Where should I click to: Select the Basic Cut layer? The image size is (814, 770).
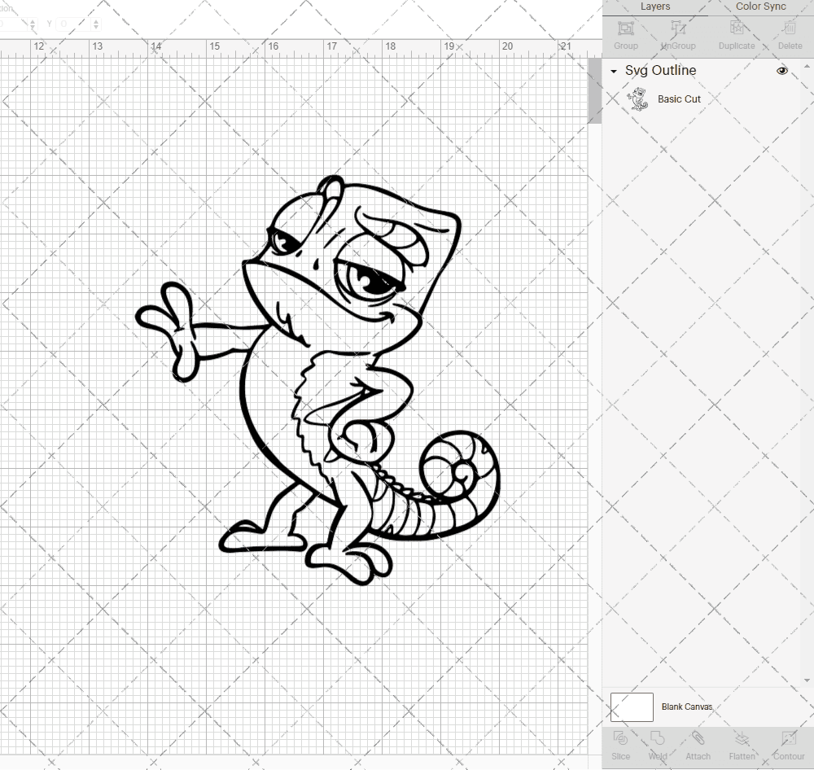pyautogui.click(x=679, y=98)
